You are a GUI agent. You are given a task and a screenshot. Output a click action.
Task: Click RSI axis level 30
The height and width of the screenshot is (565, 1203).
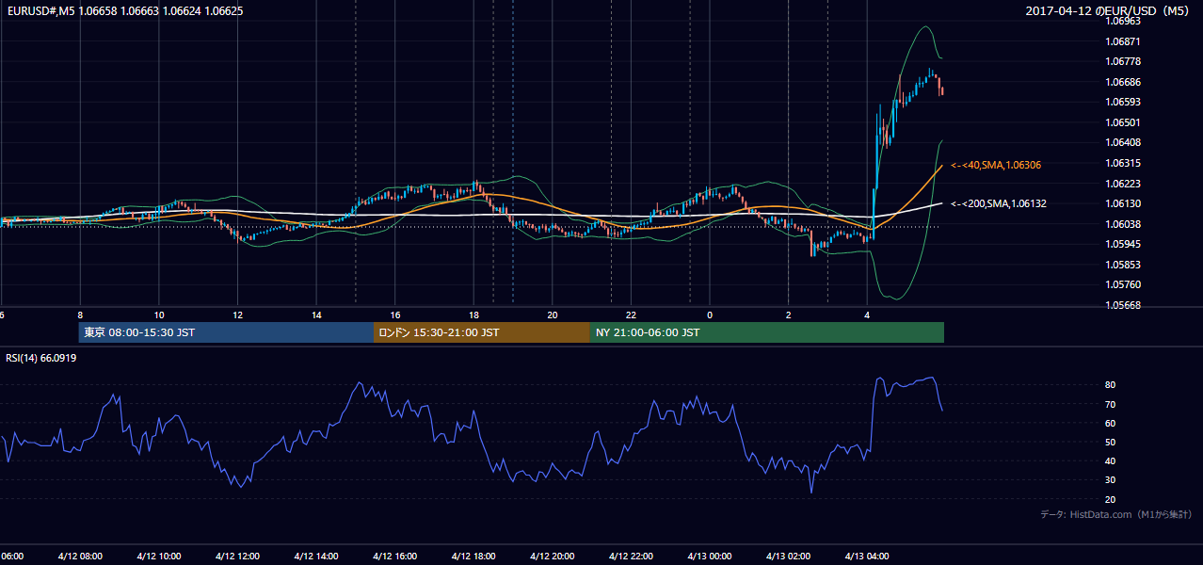(1110, 479)
